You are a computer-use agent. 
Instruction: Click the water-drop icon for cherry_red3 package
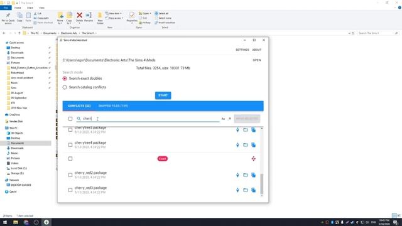(237, 190)
